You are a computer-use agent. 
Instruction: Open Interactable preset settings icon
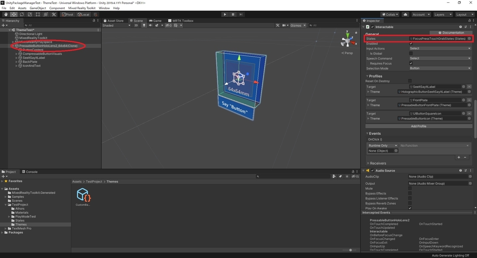coord(465,27)
